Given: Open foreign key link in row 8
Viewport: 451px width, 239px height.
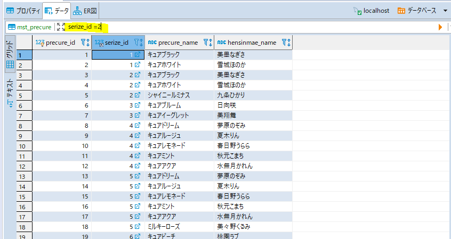Looking at the screenshot, I should coord(138,125).
